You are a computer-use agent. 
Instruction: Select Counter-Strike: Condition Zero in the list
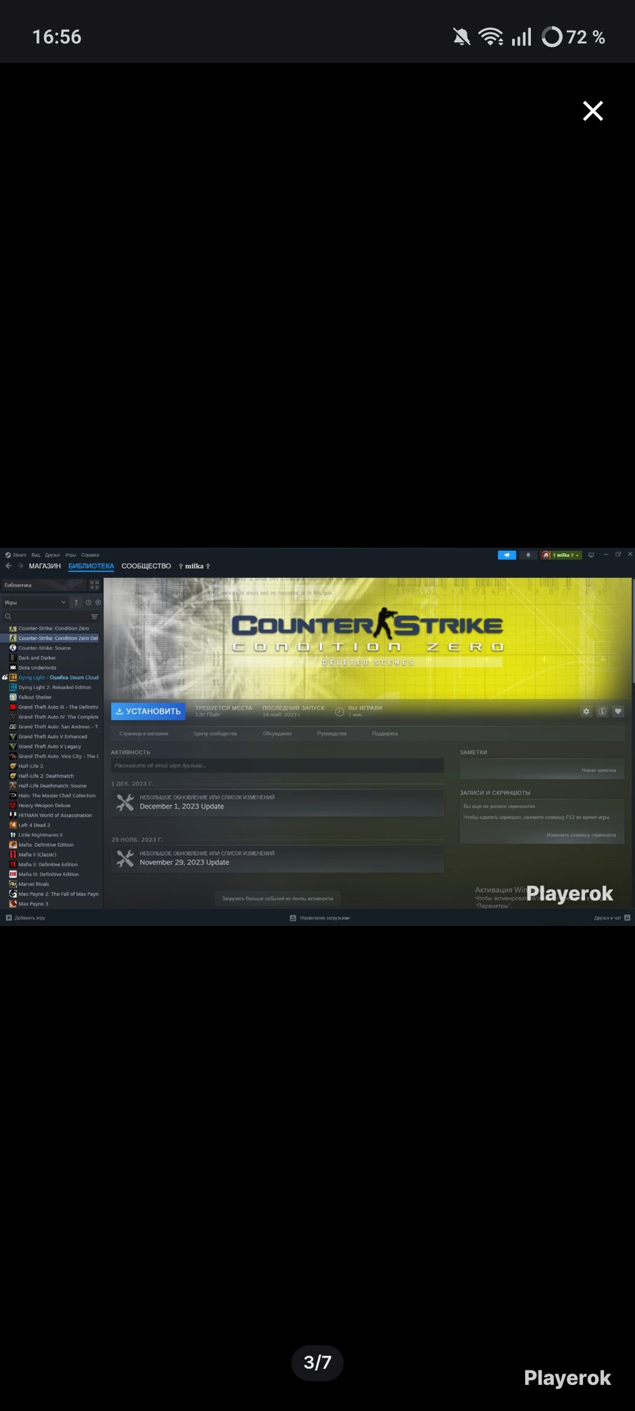pos(53,628)
